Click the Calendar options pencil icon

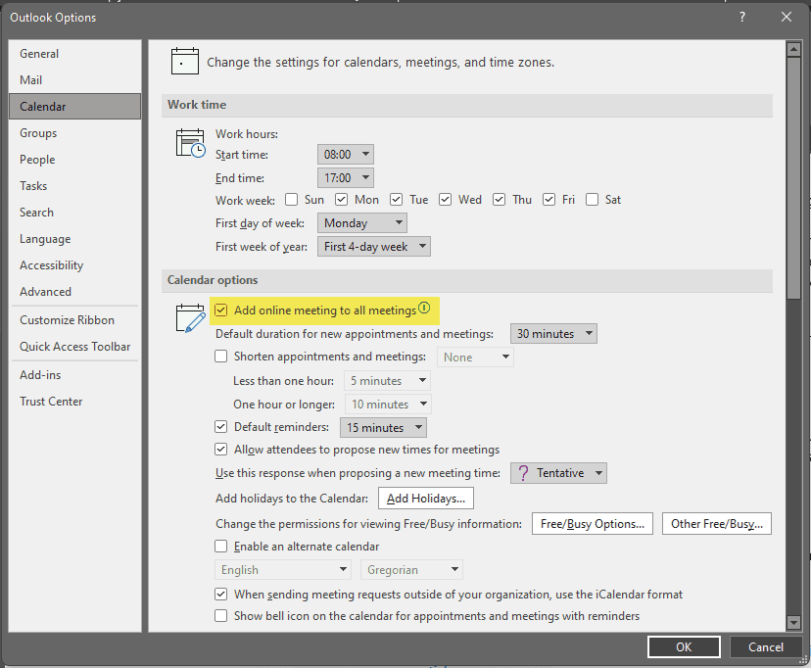(x=189, y=318)
